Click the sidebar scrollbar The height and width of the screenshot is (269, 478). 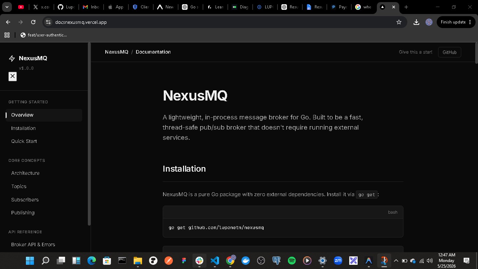[89, 134]
